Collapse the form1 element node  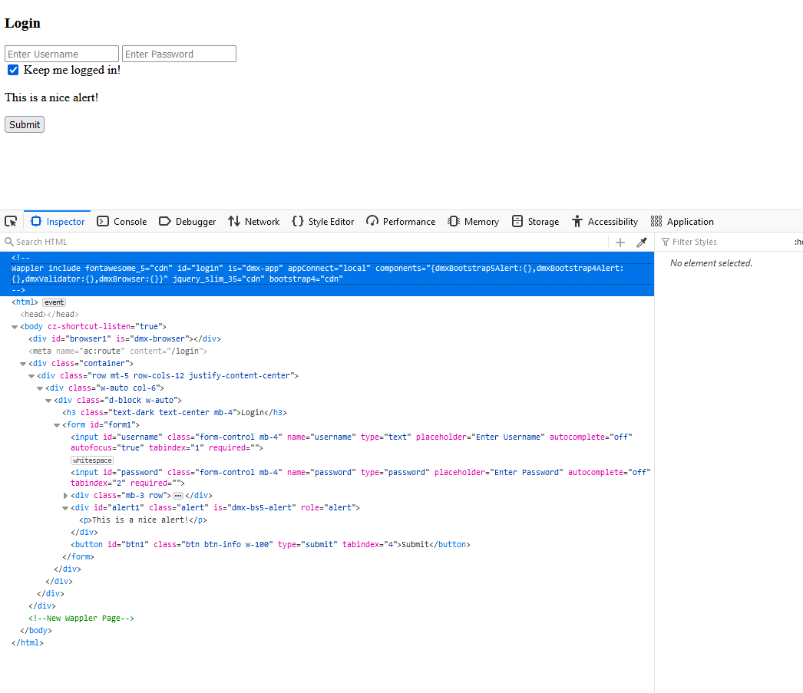(x=57, y=425)
